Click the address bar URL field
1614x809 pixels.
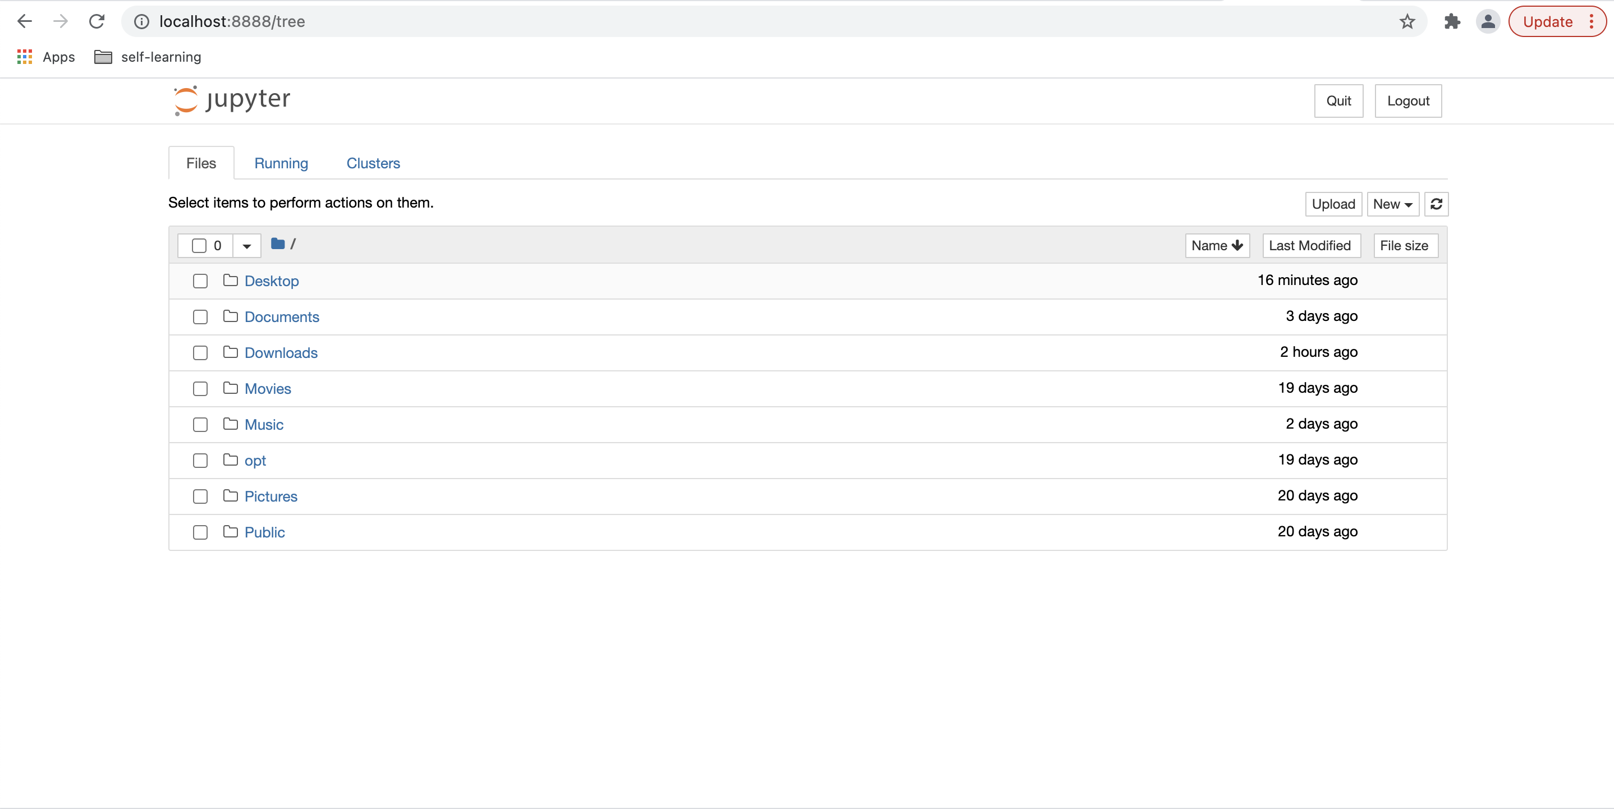[752, 21]
